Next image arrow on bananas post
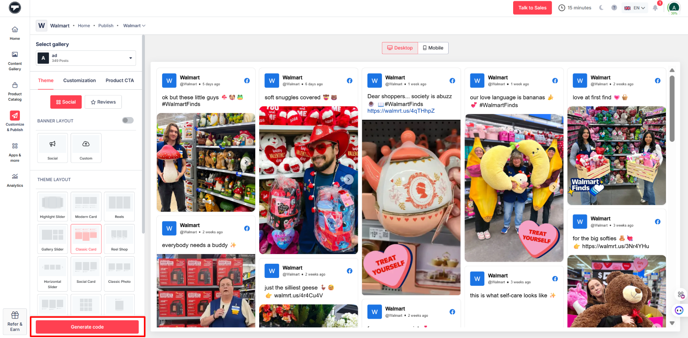688x338 pixels. click(554, 187)
